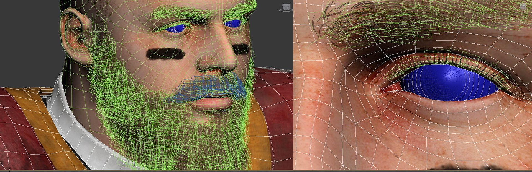Click the ViewCube in the right viewport
Viewport: 532px width, 172px height.
pyautogui.click(x=523, y=7)
